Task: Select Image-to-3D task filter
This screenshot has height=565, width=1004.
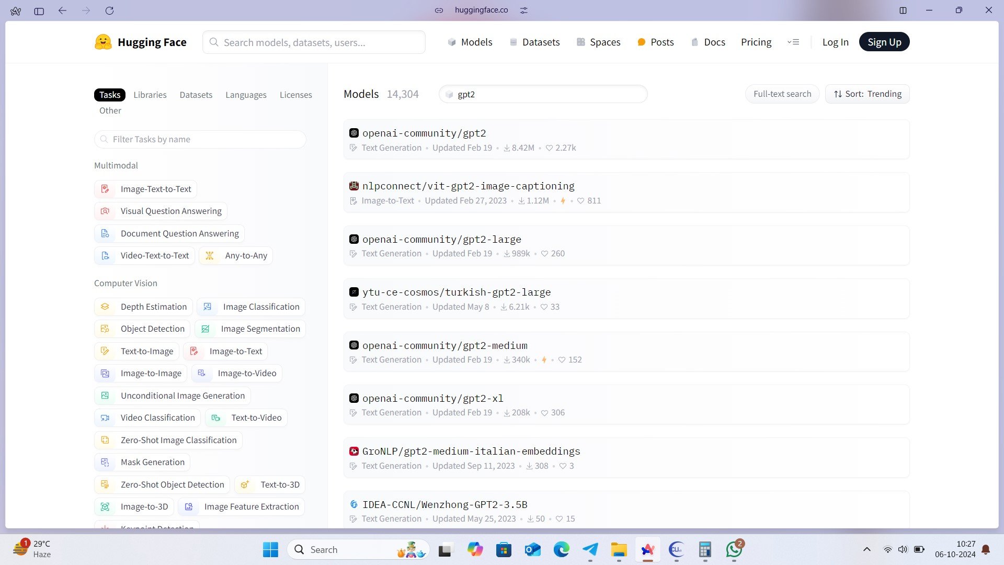Action: [134, 506]
